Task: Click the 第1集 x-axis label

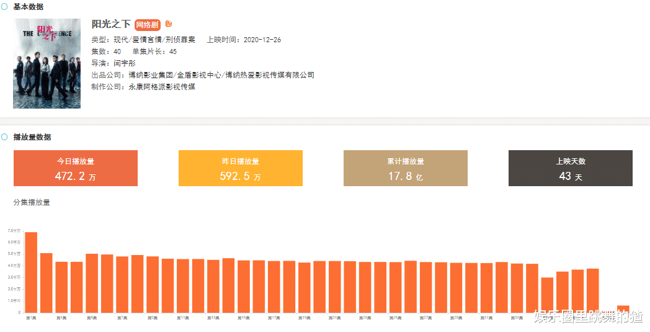Action: pyautogui.click(x=31, y=318)
